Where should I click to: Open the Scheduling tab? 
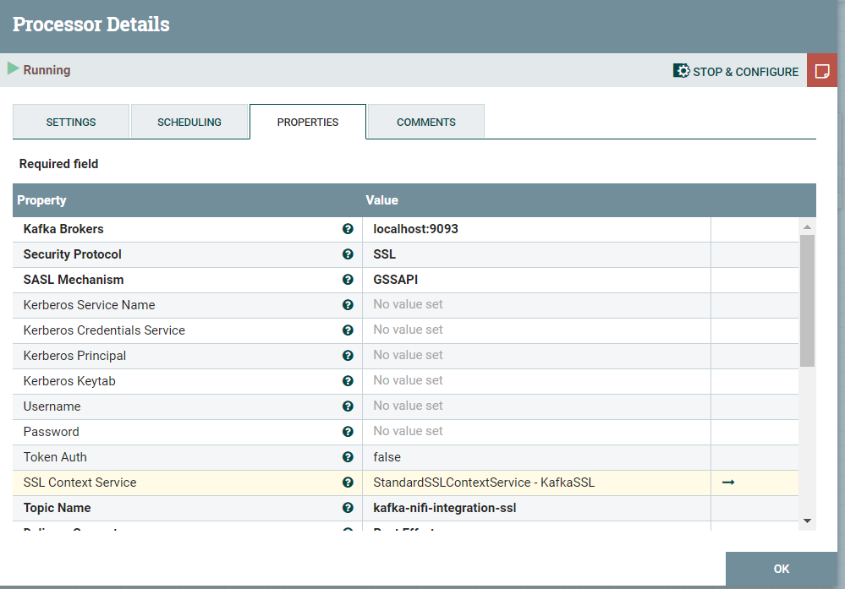coord(189,122)
